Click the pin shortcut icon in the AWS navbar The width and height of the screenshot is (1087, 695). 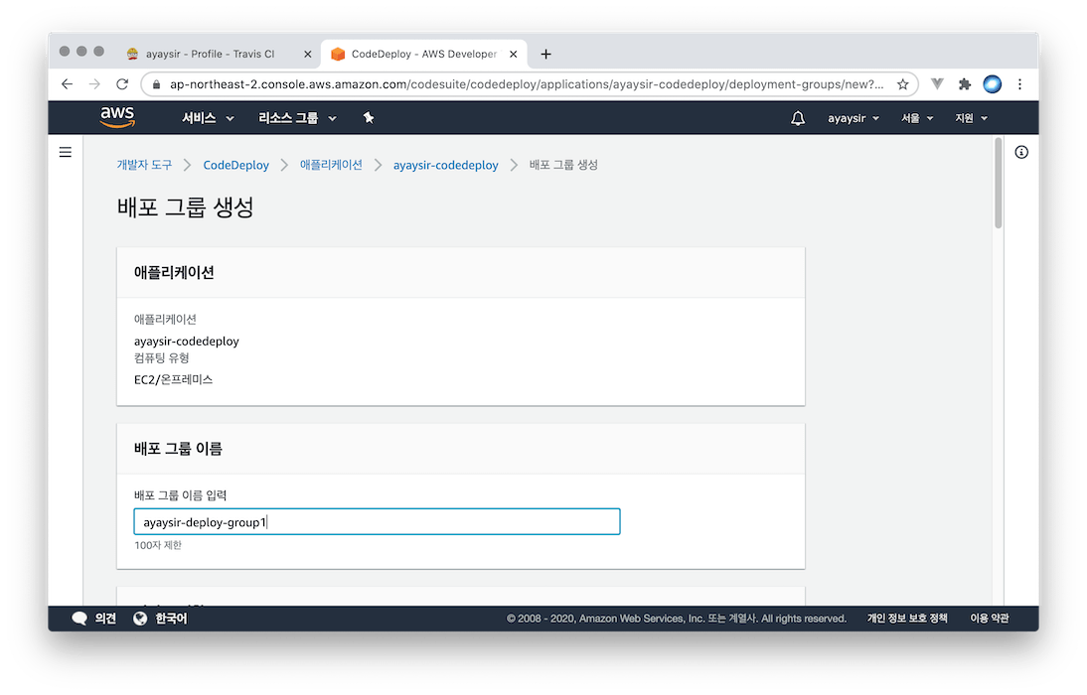pyautogui.click(x=369, y=118)
